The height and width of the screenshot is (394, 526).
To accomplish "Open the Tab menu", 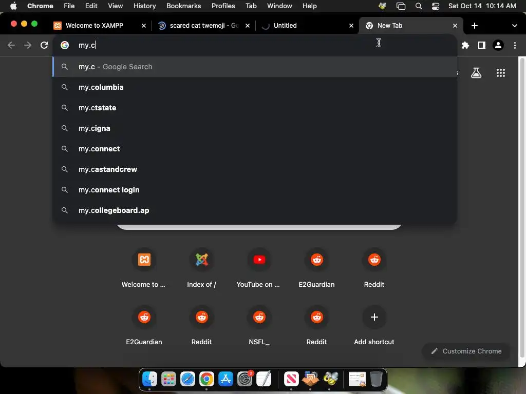I will pyautogui.click(x=251, y=6).
